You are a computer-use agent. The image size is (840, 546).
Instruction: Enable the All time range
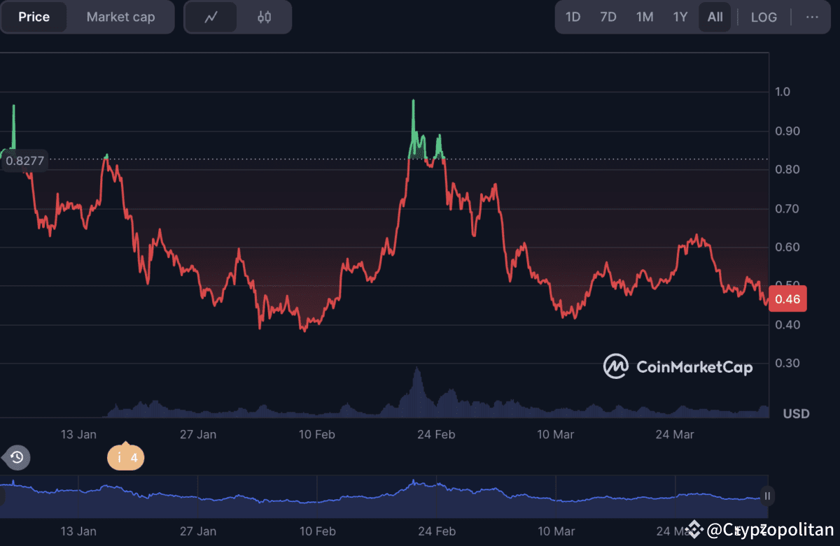tap(715, 17)
